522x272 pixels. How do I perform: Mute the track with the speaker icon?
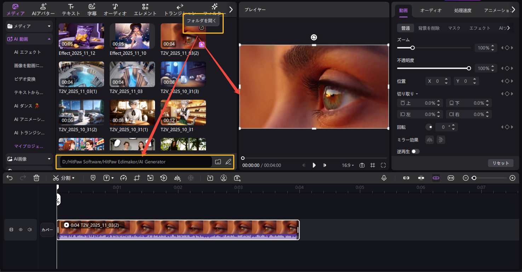coord(30,230)
